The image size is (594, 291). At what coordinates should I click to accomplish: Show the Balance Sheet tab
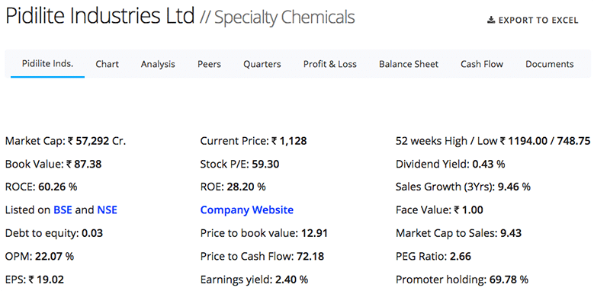point(409,64)
